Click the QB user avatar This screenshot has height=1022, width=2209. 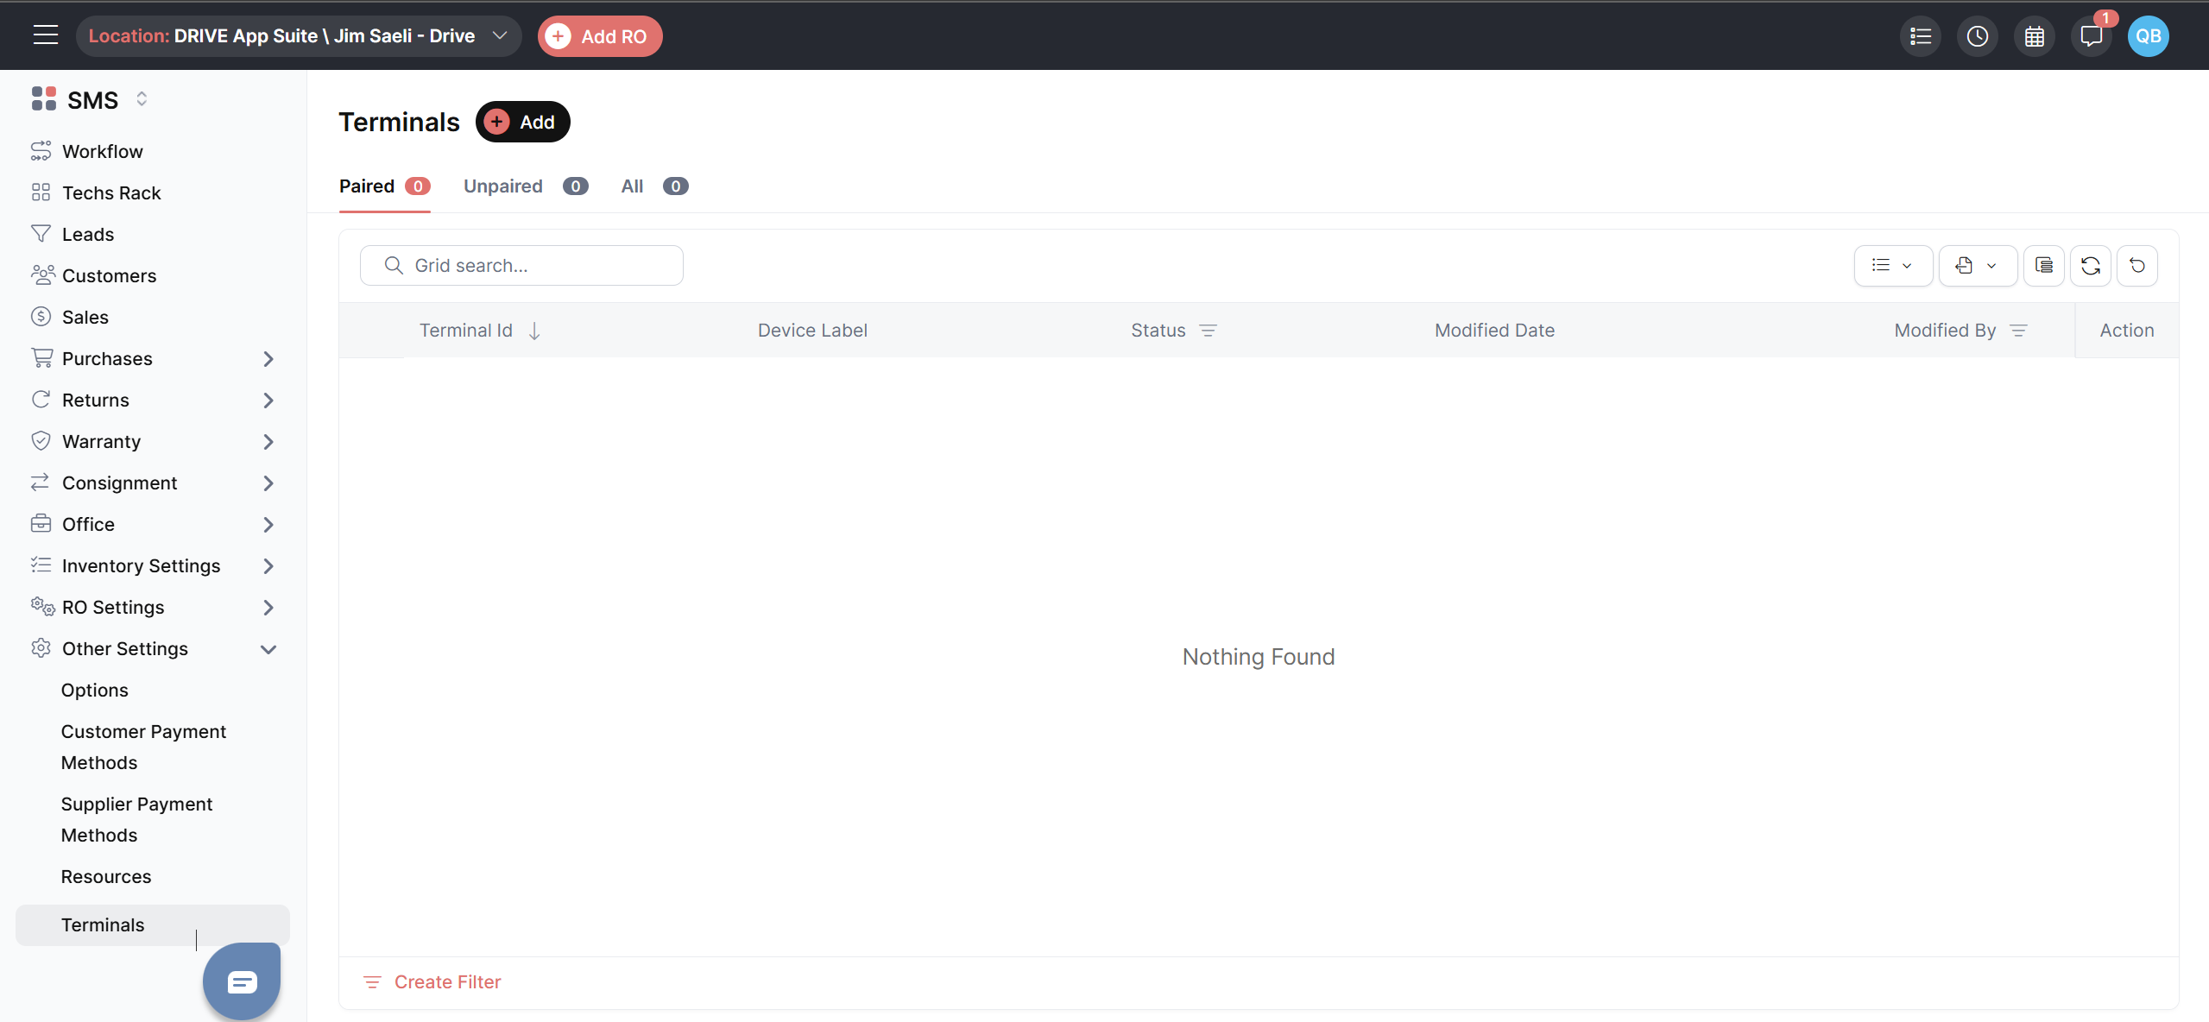[2148, 36]
